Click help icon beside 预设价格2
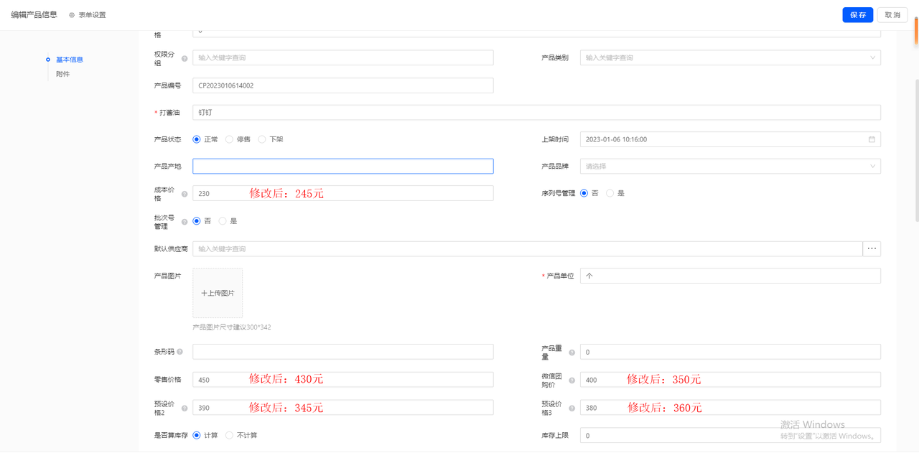This screenshot has width=919, height=453. 185,408
